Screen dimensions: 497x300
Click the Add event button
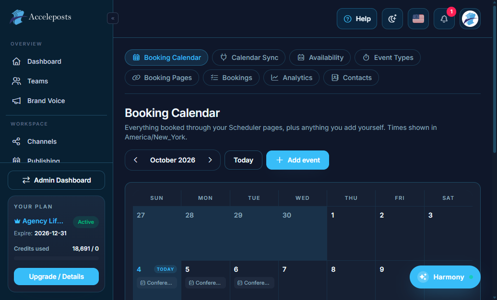tap(297, 160)
